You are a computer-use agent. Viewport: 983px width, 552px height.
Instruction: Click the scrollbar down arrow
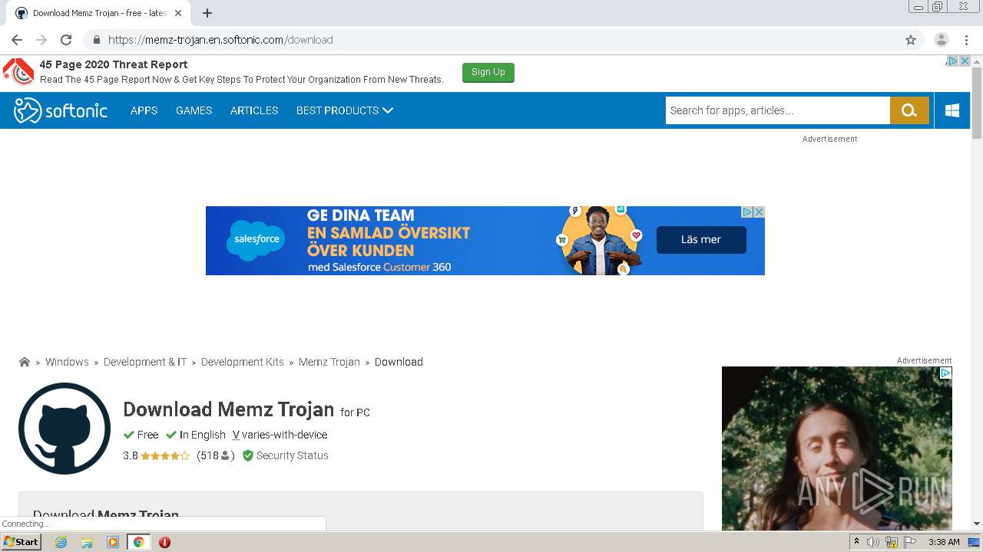point(977,524)
